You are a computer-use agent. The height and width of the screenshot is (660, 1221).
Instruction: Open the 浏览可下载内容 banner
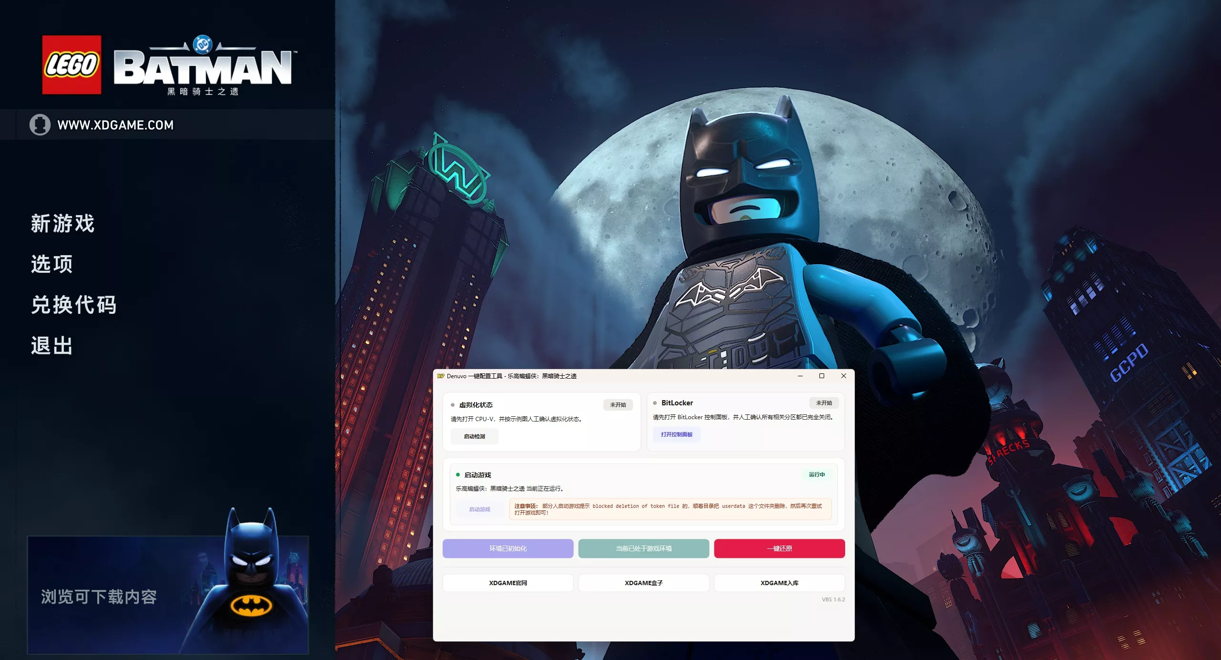[x=168, y=595]
